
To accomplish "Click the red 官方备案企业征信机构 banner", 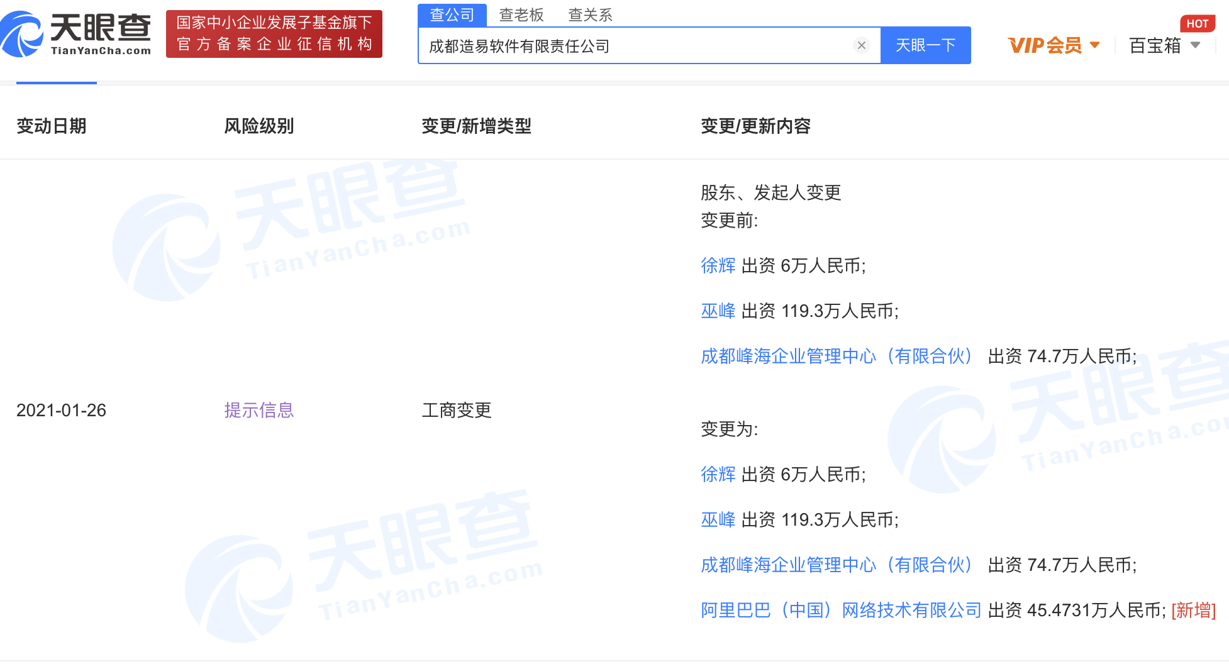I will (274, 34).
